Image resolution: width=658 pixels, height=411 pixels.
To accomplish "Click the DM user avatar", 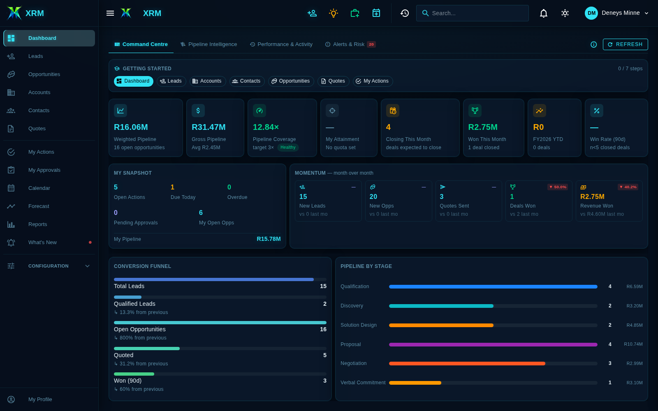I will pos(591,13).
